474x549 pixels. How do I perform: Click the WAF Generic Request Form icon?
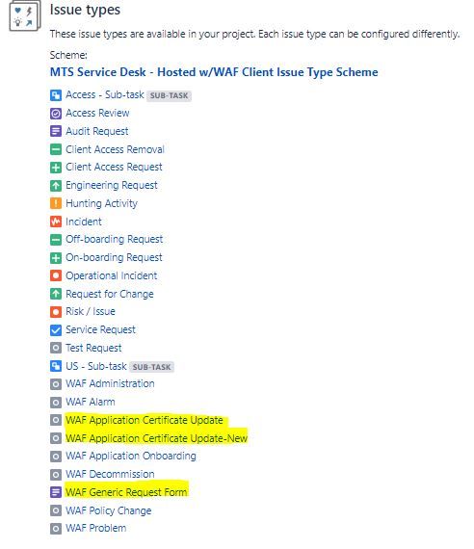point(56,492)
